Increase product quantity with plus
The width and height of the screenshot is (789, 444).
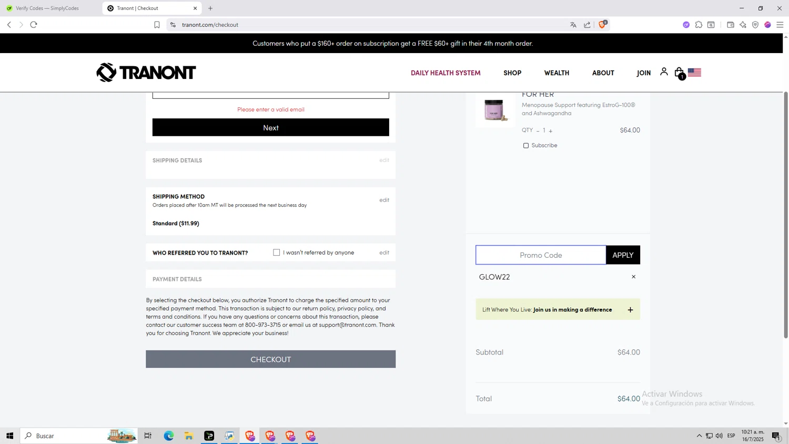(551, 130)
